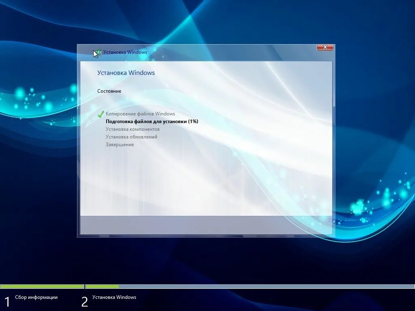Screen dimensions: 415x311
Task: Click the 'Установка Windows' page heading
Action: (x=126, y=73)
